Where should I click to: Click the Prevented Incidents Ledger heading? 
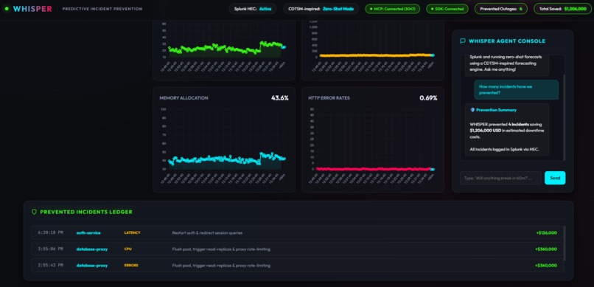86,212
